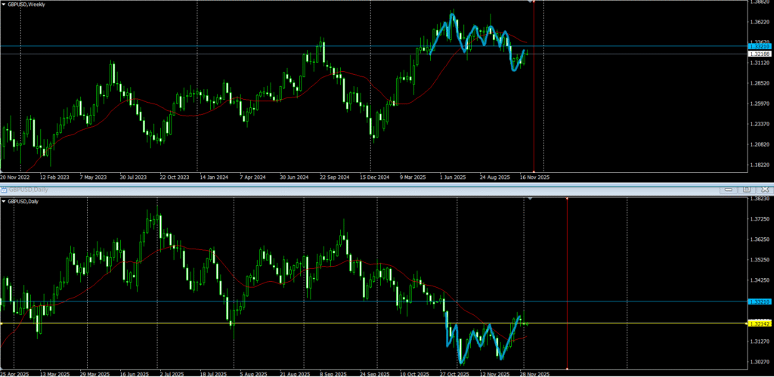
Task: Restore the GBPUSD Daily chart window size
Action: 745,189
